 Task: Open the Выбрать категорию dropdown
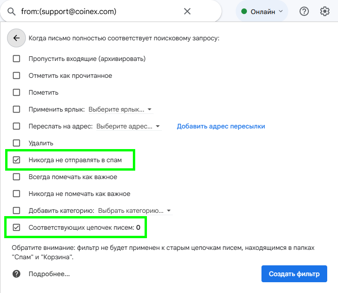tap(135, 210)
